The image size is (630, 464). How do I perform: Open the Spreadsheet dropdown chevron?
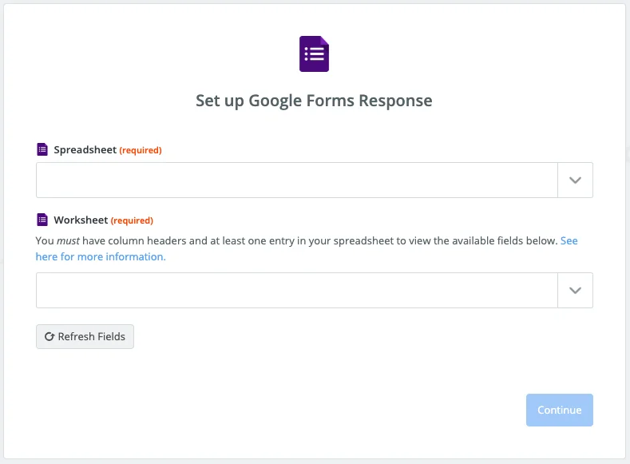click(x=575, y=180)
